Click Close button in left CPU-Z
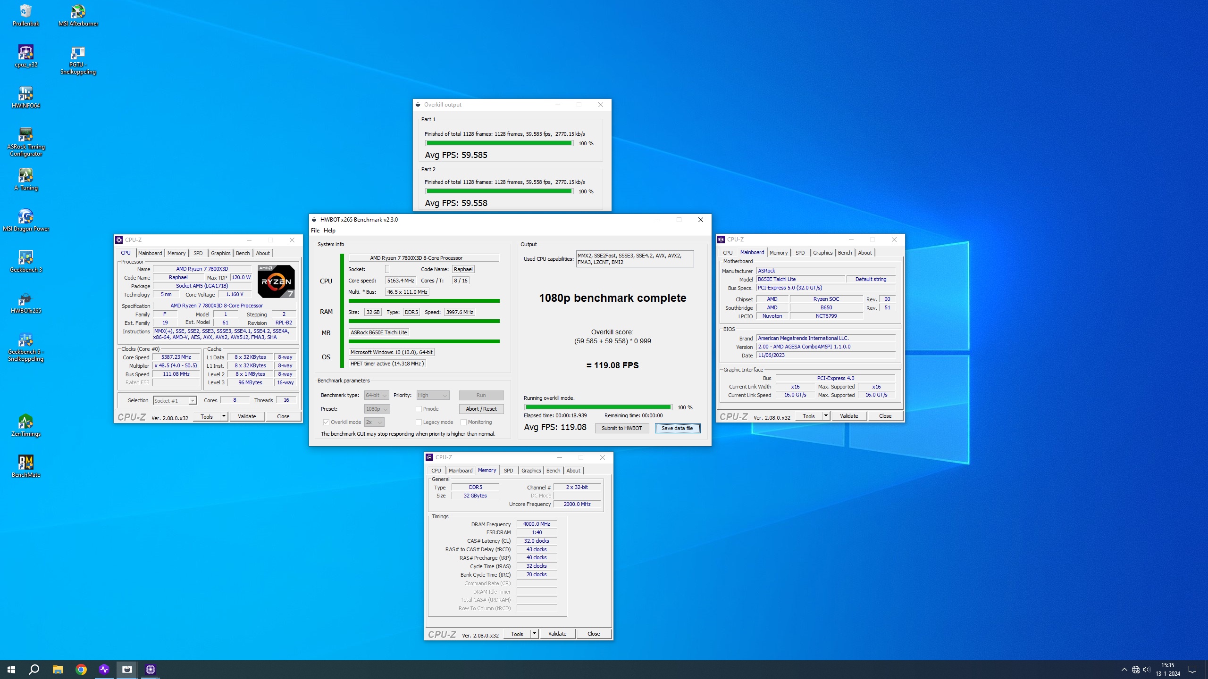This screenshot has height=679, width=1208. [283, 416]
